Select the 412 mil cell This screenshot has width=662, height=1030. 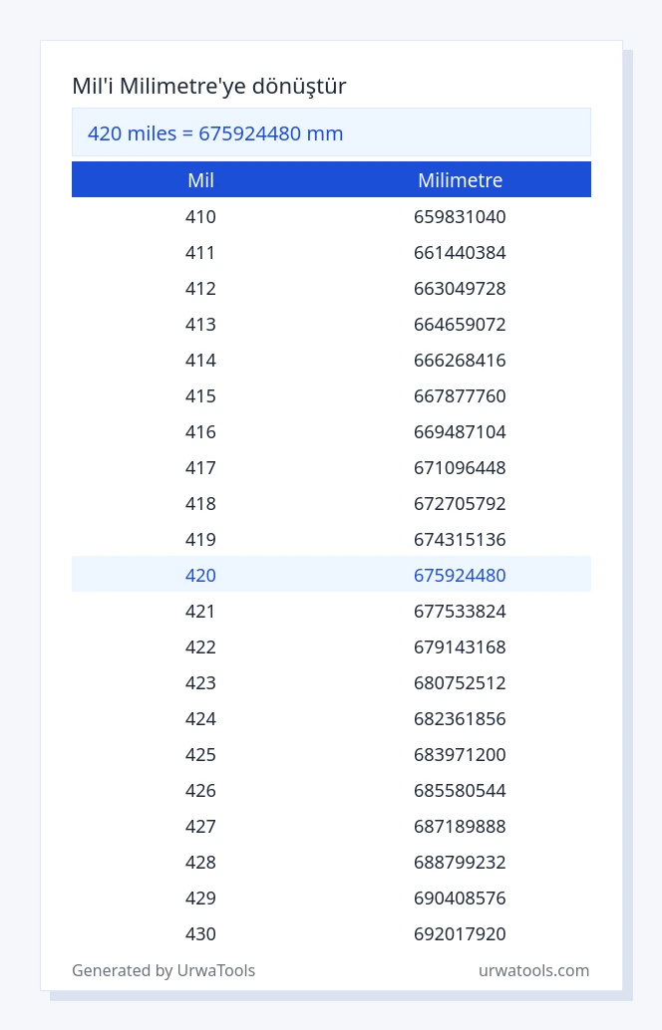pyautogui.click(x=200, y=288)
